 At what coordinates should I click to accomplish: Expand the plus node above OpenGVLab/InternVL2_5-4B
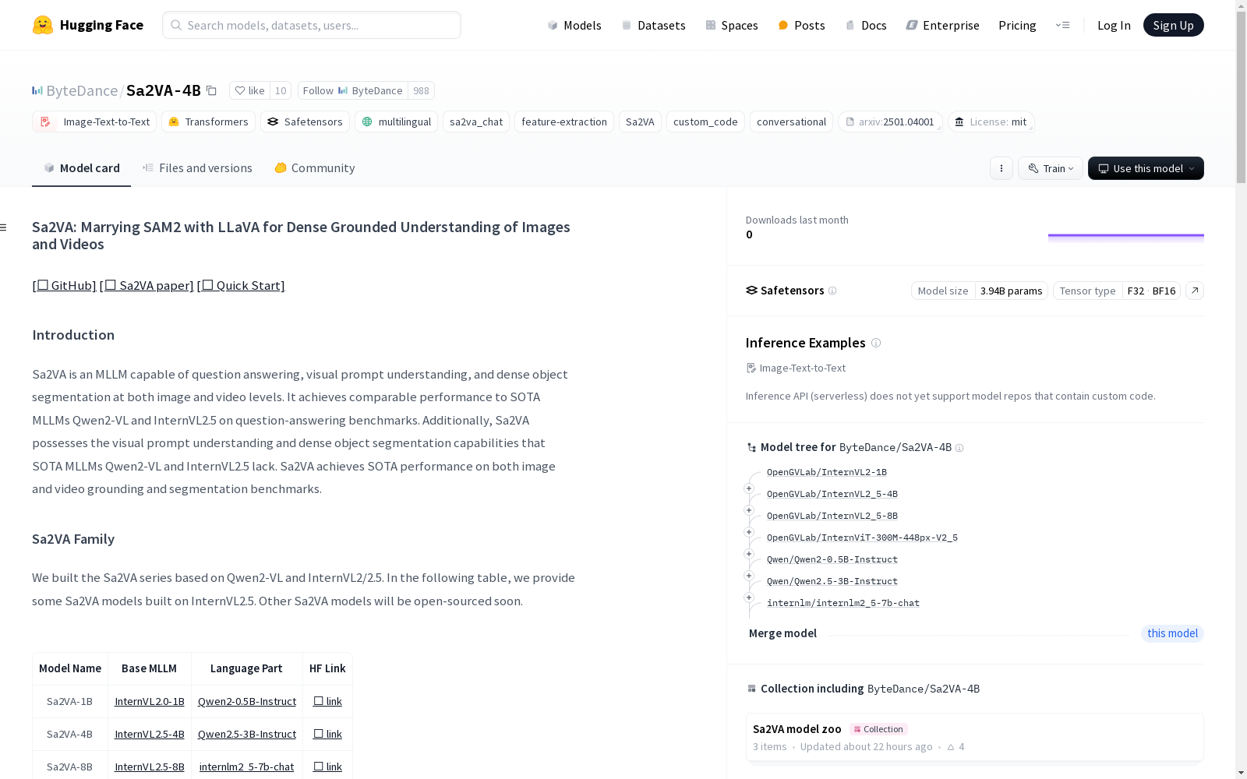pyautogui.click(x=749, y=488)
